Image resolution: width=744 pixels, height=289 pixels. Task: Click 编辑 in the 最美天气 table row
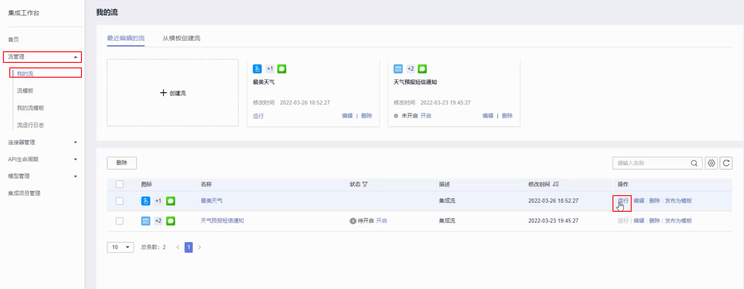coord(639,201)
